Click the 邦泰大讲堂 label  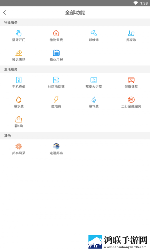(94, 86)
